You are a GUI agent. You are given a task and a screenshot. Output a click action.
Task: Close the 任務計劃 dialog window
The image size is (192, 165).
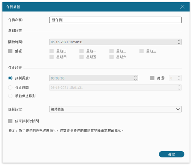[x=182, y=7]
